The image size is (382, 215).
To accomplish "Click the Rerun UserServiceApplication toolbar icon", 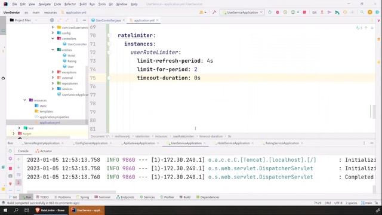I will [x=270, y=12].
